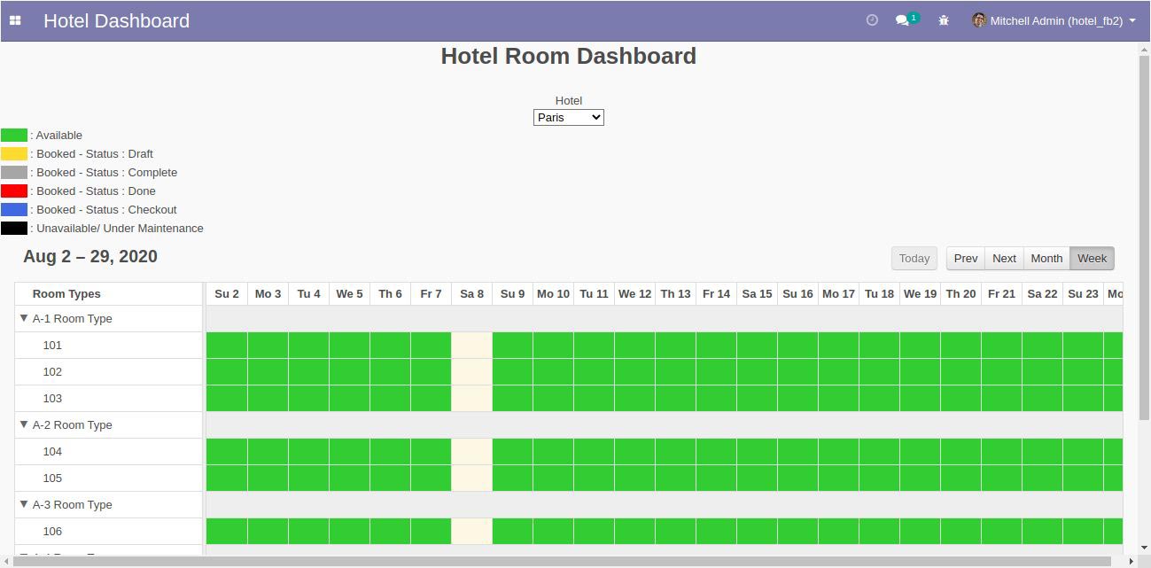Select room 101 cell for Sa 8
Image resolution: width=1151 pixels, height=568 pixels.
(471, 345)
